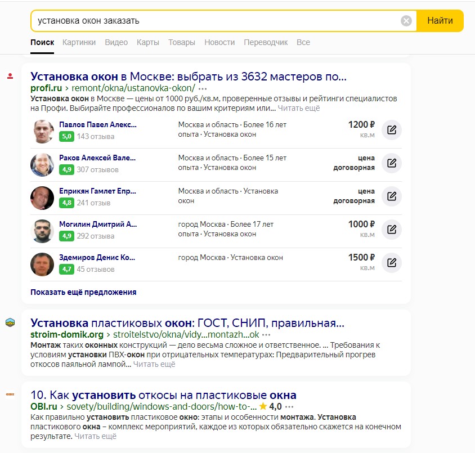Click the 4,7 rating badge for Здемиров Денис

point(66,269)
